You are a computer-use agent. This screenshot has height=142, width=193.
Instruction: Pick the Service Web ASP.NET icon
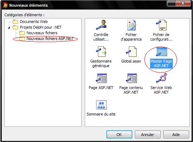pos(161,78)
